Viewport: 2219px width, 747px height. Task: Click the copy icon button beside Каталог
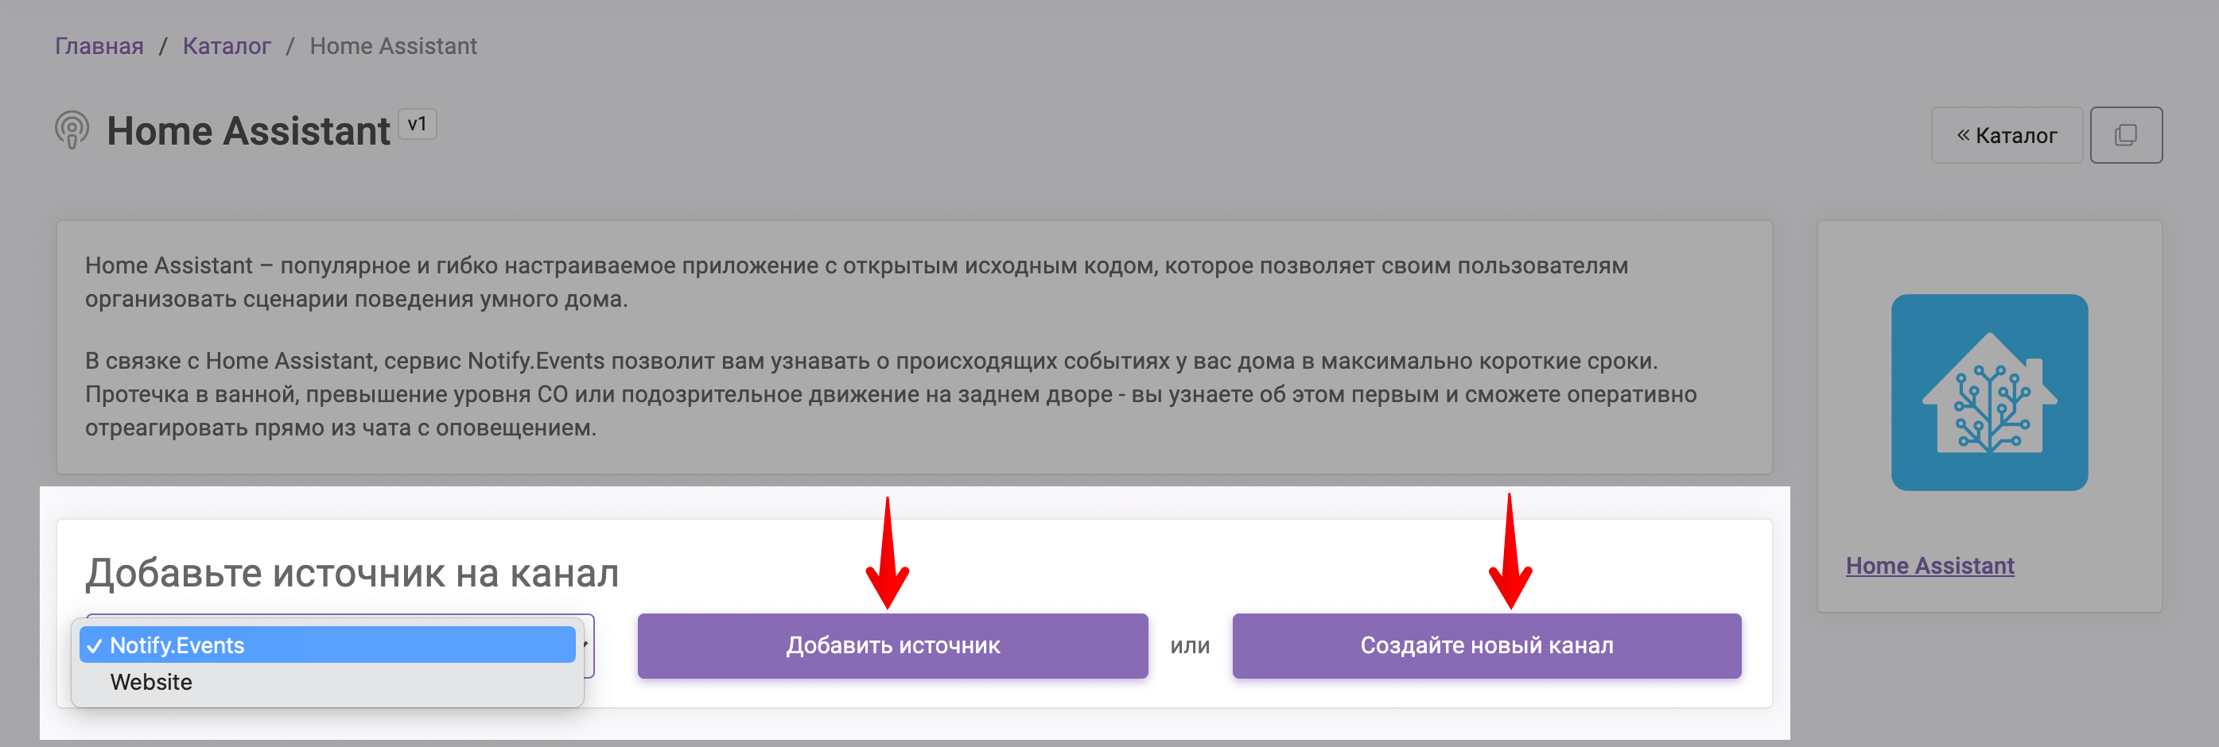click(2126, 135)
